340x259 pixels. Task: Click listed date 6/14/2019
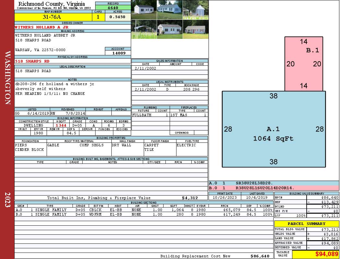38,113
